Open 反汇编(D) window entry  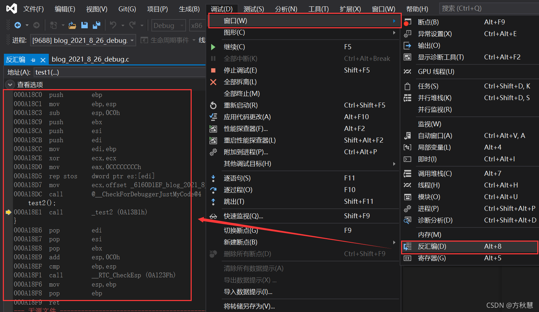(470, 246)
